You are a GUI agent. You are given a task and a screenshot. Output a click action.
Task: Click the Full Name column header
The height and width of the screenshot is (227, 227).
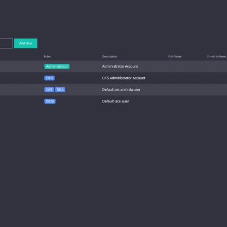(175, 57)
